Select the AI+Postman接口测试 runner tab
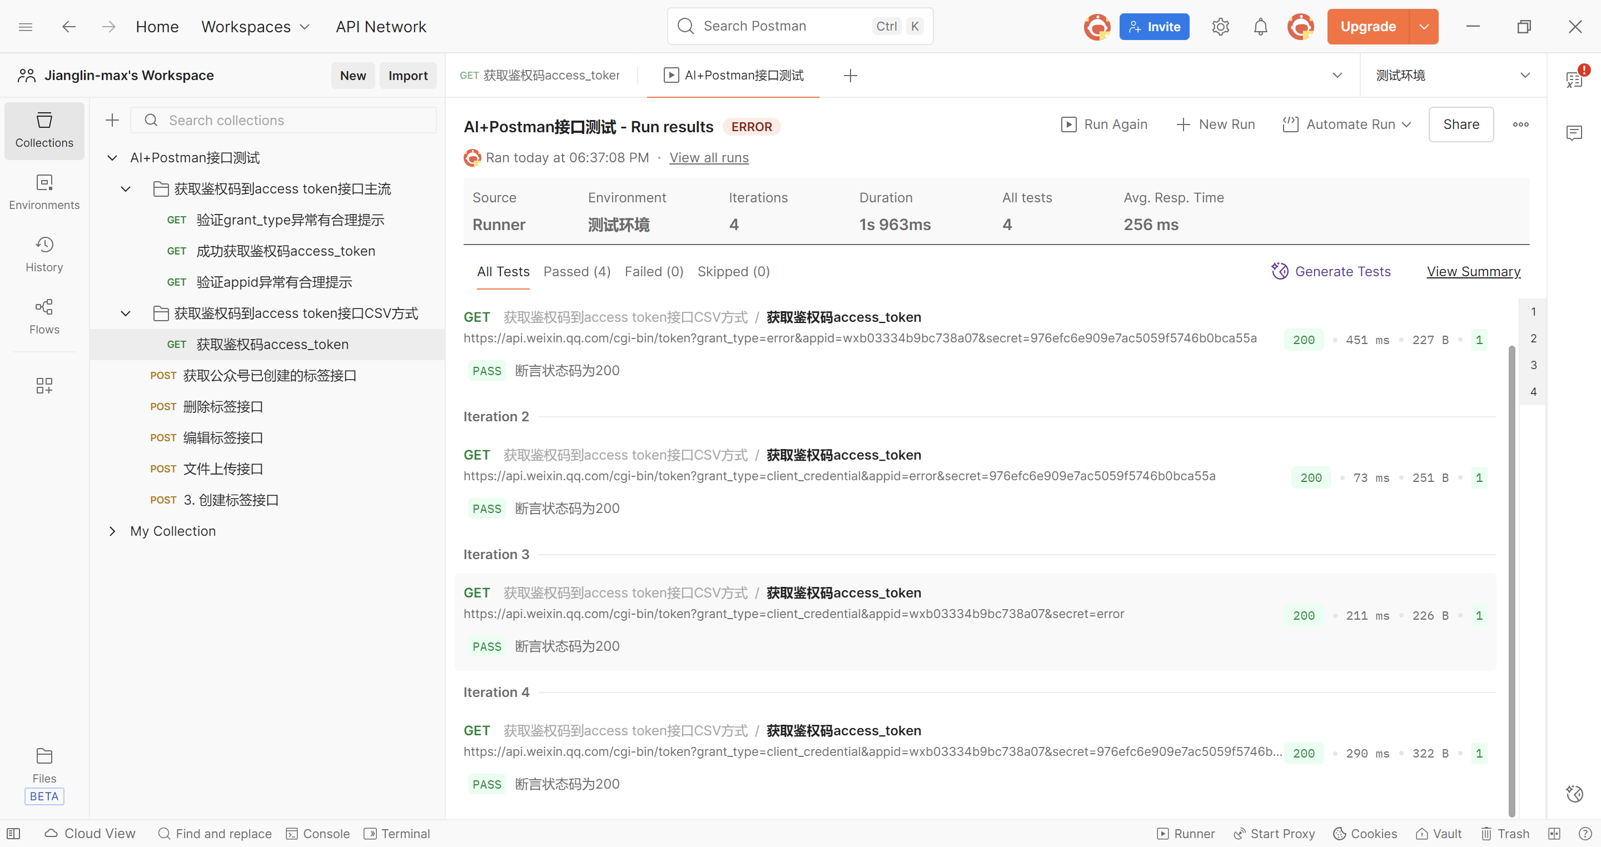 click(x=733, y=75)
